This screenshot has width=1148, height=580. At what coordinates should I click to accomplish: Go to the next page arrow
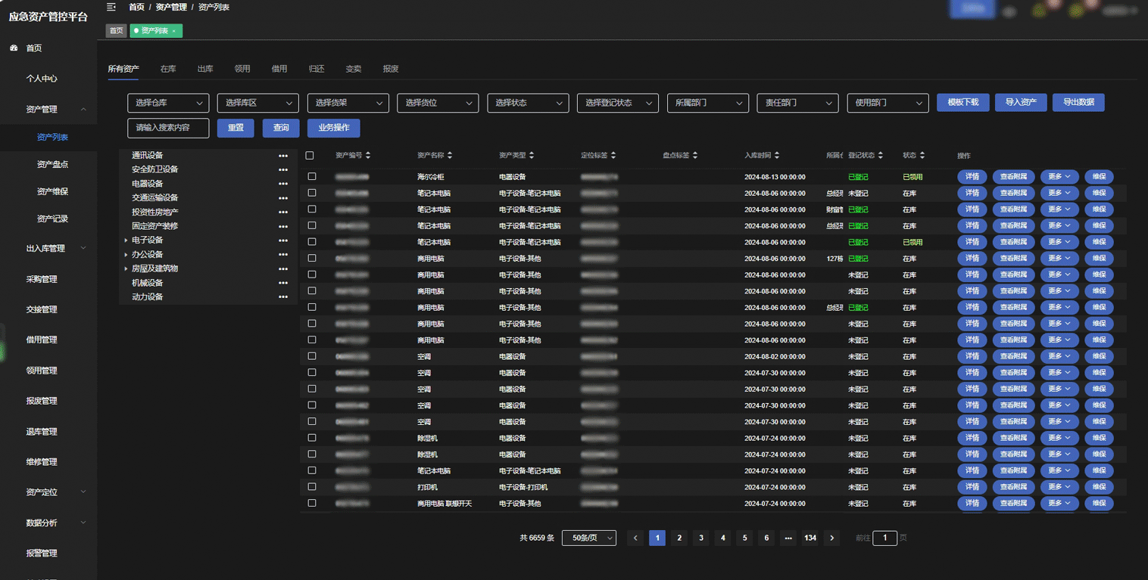832,538
